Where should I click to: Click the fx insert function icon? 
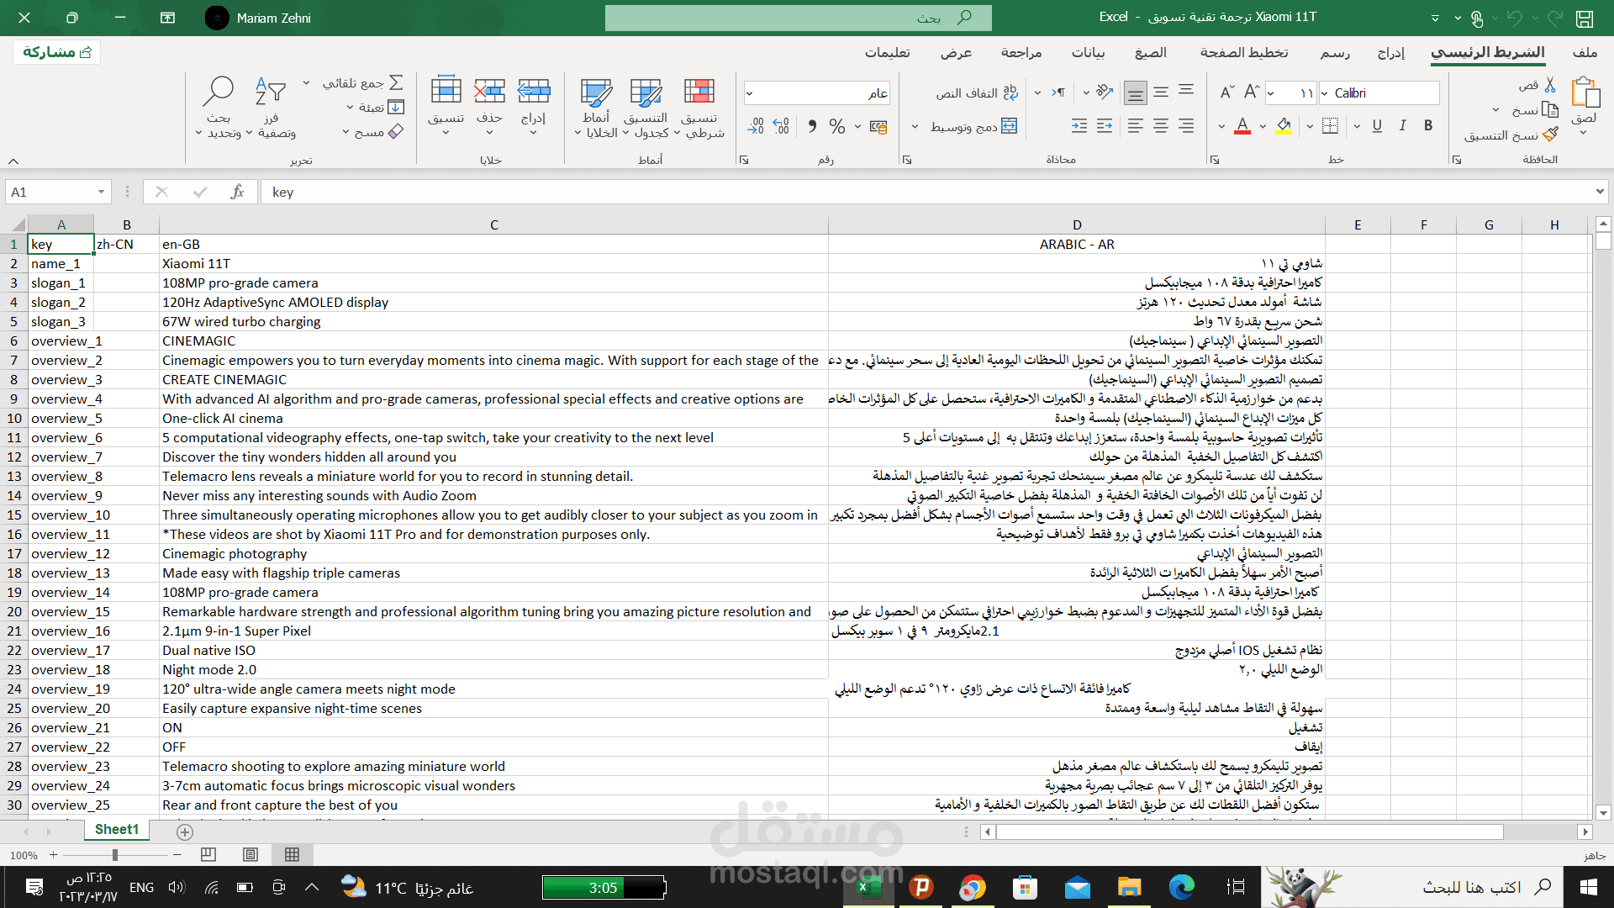coord(237,192)
